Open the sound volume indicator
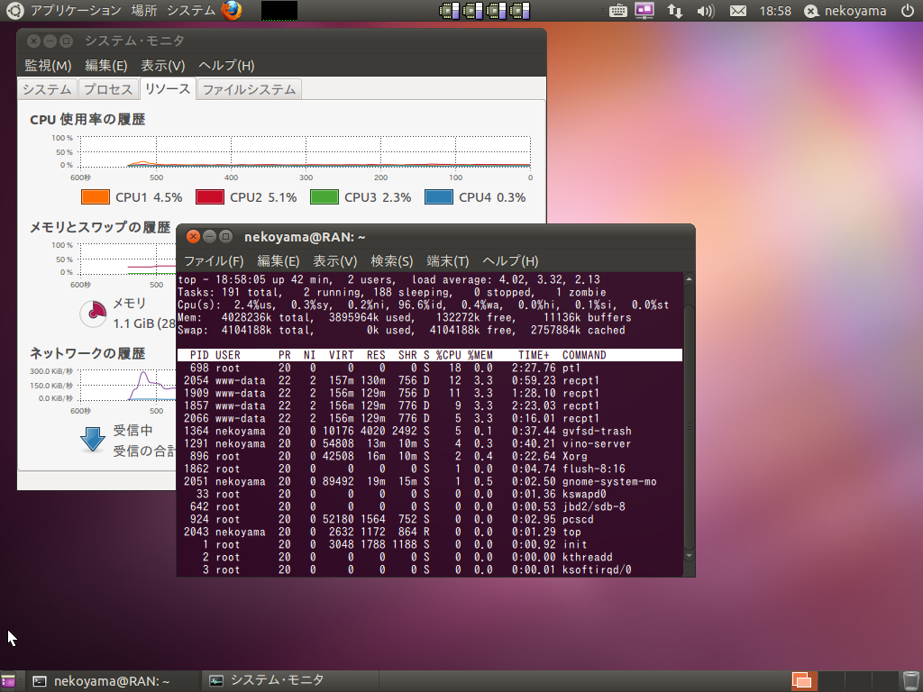Screen dimensions: 923x692 [x=706, y=11]
